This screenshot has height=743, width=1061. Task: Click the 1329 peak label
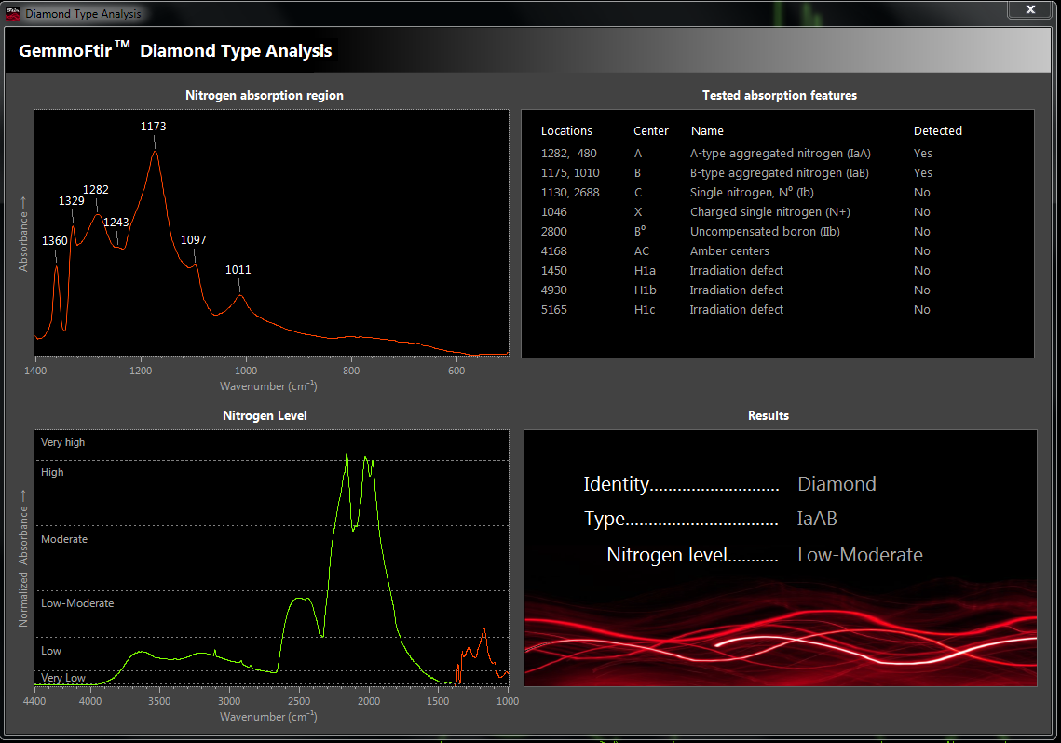[71, 201]
